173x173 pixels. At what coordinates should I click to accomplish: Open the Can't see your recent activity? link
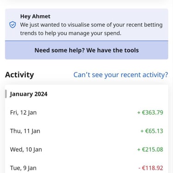(x=120, y=75)
